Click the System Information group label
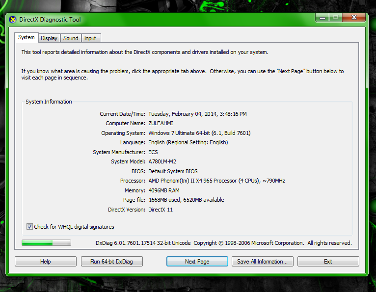 coord(49,102)
